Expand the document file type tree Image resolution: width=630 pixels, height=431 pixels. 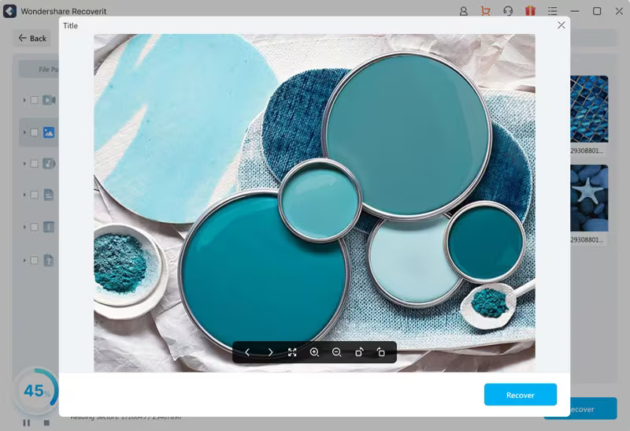[x=24, y=195]
